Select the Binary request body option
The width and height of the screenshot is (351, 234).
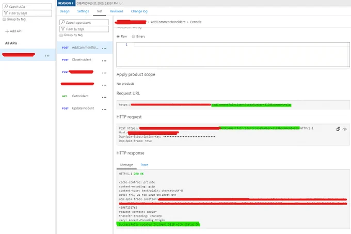pos(133,37)
